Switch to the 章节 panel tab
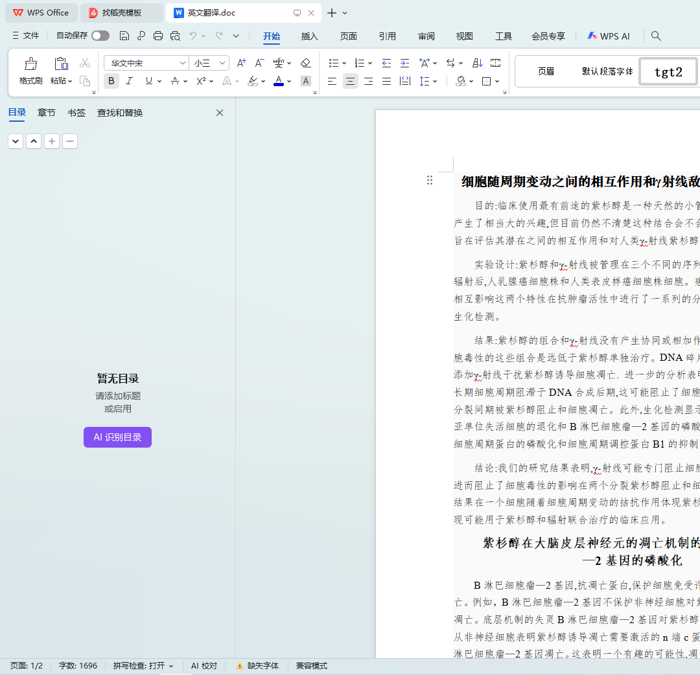Image resolution: width=700 pixels, height=675 pixels. (x=47, y=113)
